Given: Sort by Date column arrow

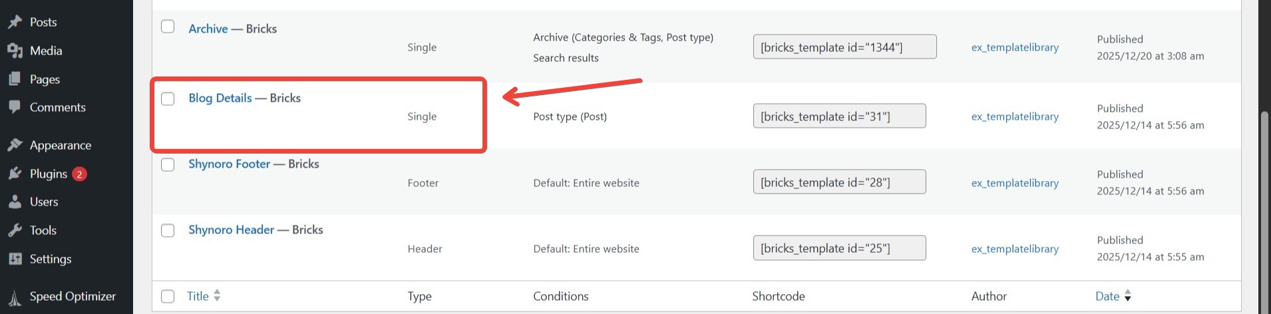Looking at the screenshot, I should click(x=1127, y=297).
